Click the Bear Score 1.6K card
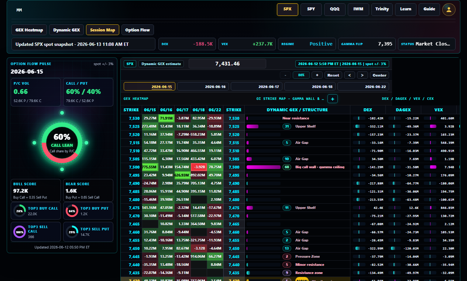This screenshot has width=467, height=281. coord(88,190)
